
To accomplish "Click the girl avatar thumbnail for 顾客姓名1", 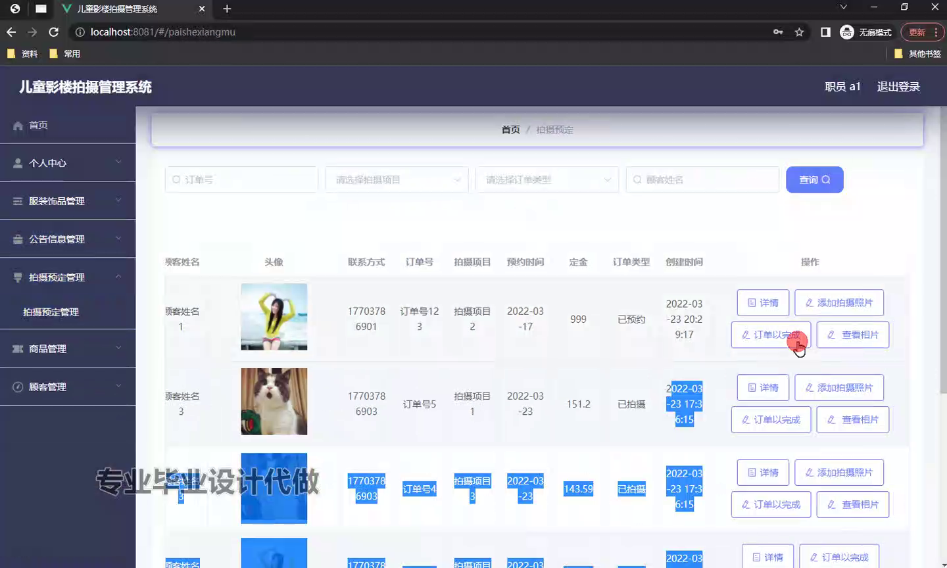I will (274, 316).
